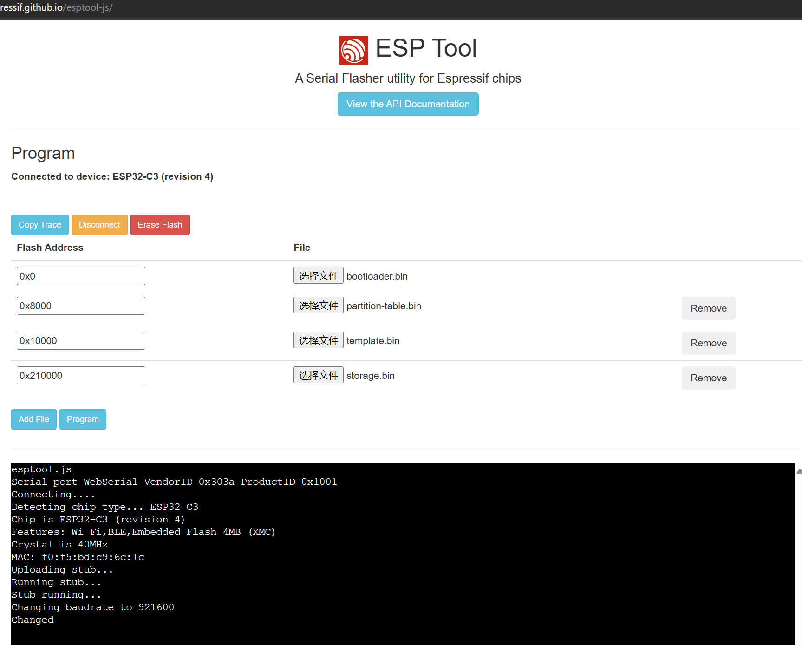Remove the storage.bin row

pyautogui.click(x=709, y=378)
